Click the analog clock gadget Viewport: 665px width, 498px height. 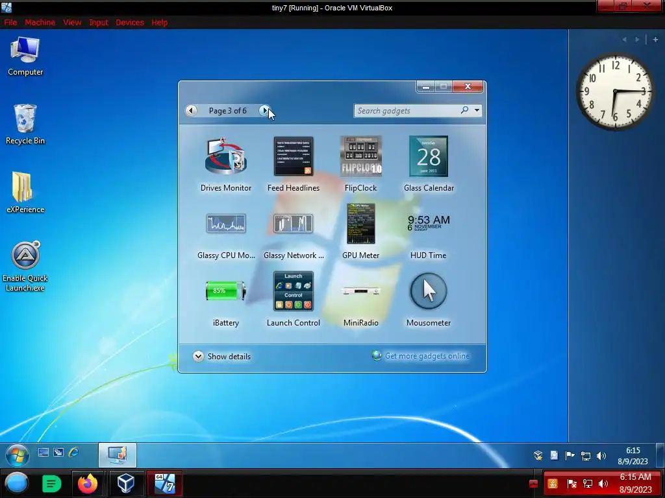tap(615, 91)
